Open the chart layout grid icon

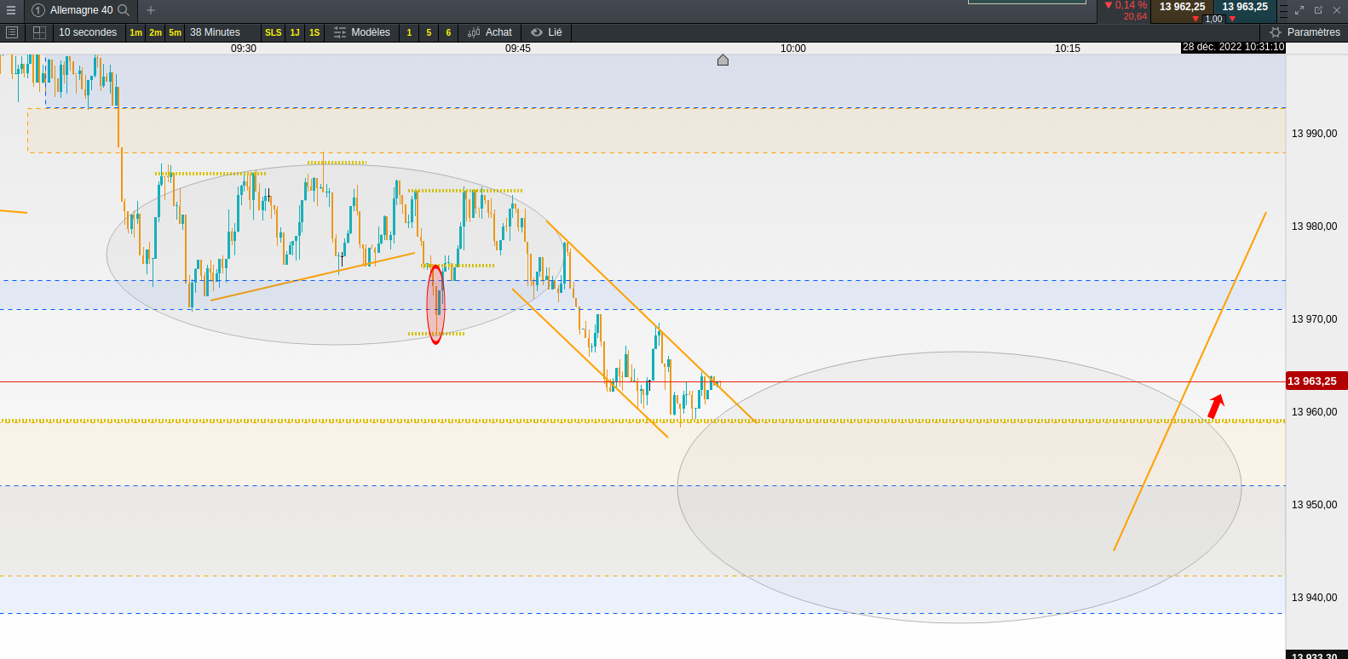39,32
